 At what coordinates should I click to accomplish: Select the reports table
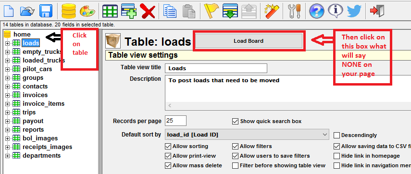click(x=33, y=130)
